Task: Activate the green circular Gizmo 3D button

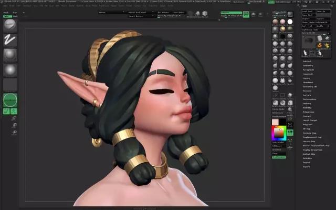Action: pos(10,100)
